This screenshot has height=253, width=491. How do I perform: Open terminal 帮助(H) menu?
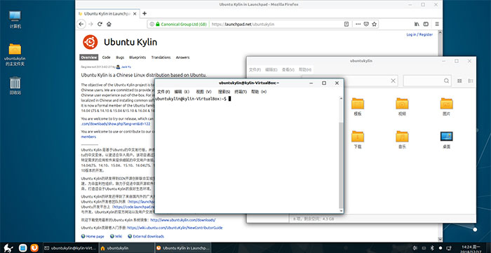259,92
